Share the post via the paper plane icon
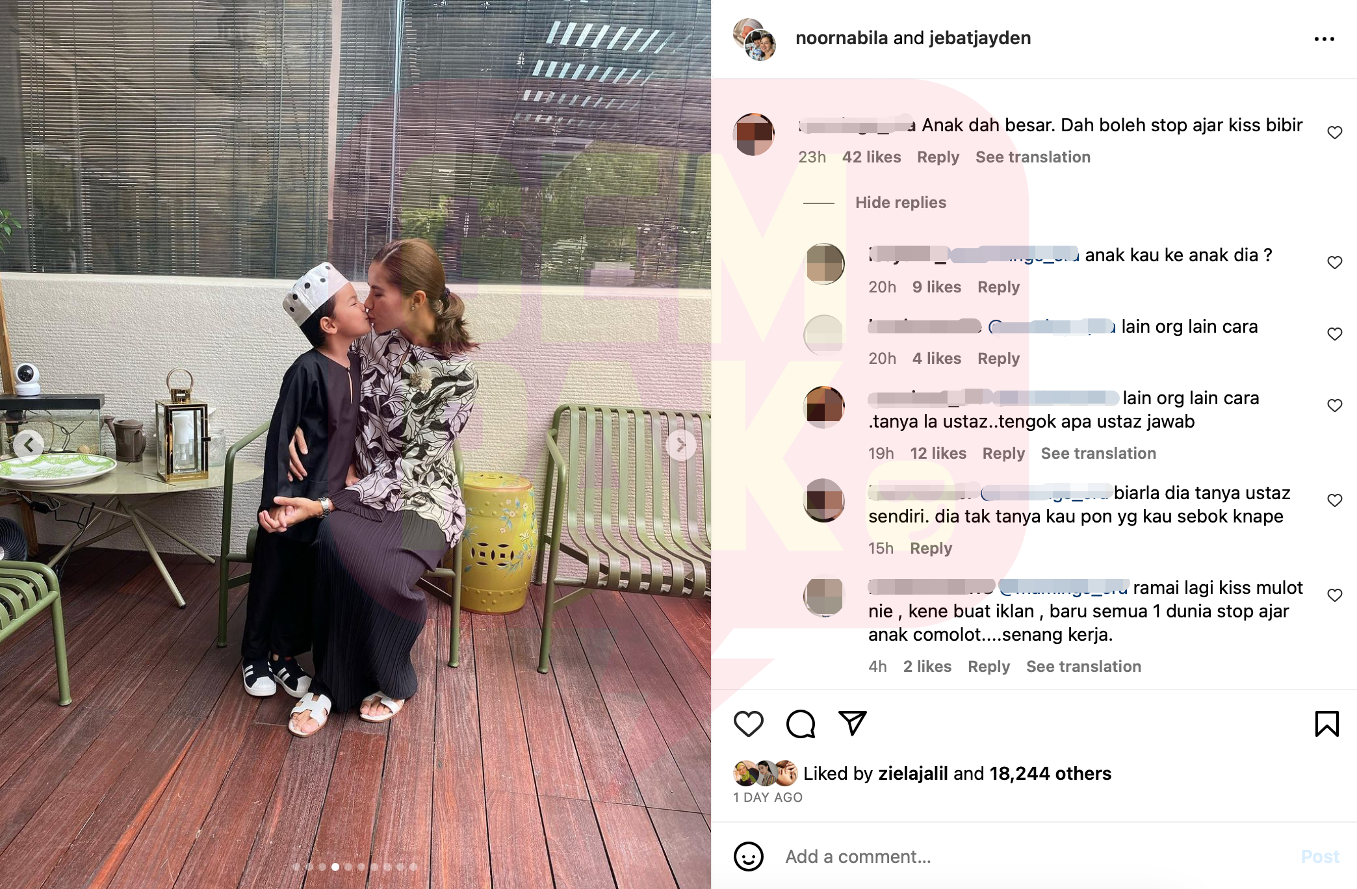1357x889 pixels. pyautogui.click(x=852, y=723)
